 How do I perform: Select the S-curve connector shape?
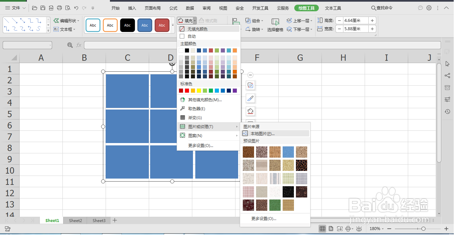(38, 29)
